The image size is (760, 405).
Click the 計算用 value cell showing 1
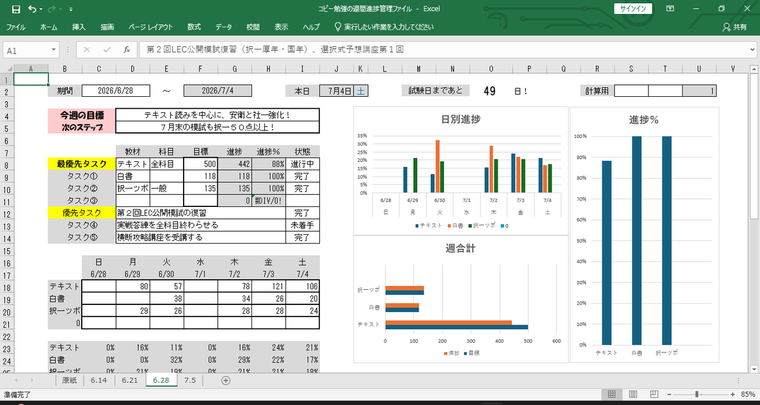pyautogui.click(x=700, y=90)
